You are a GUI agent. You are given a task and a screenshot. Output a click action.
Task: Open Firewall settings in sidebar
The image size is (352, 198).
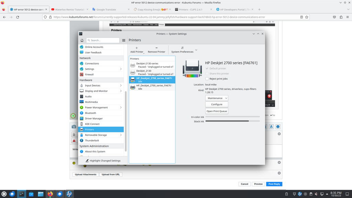point(89,75)
